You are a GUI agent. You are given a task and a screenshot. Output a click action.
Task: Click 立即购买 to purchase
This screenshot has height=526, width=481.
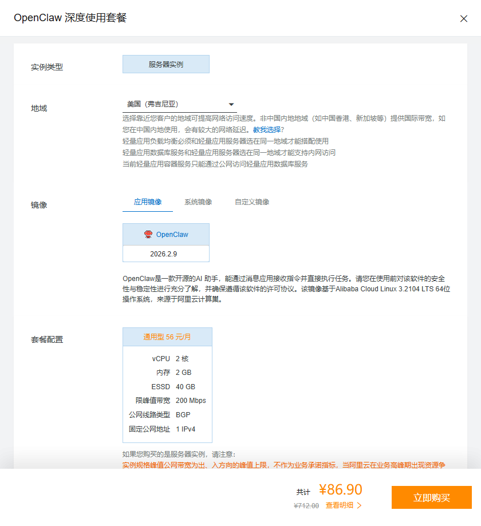pos(432,497)
